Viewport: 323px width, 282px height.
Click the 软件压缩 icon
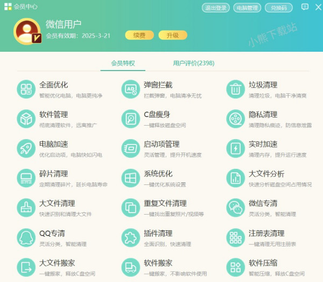click(x=236, y=267)
